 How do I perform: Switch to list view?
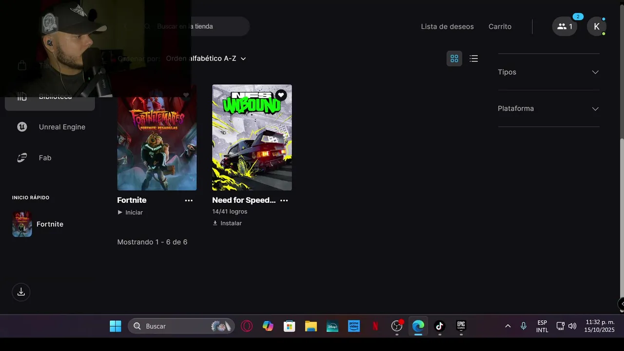pyautogui.click(x=473, y=58)
